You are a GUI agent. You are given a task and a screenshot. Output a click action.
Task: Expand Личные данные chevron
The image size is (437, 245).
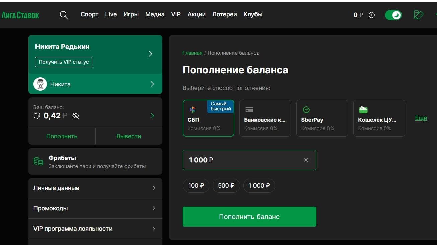point(154,188)
